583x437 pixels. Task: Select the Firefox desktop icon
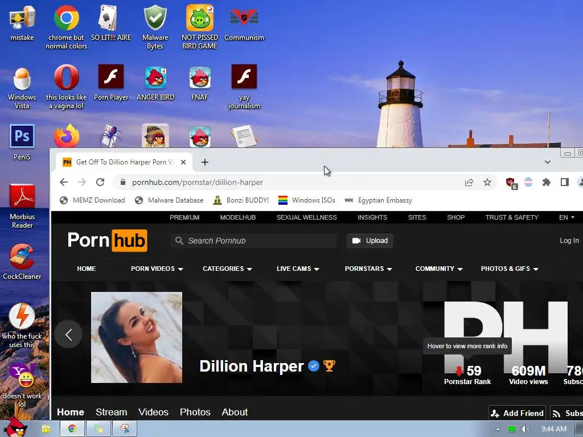pos(66,136)
